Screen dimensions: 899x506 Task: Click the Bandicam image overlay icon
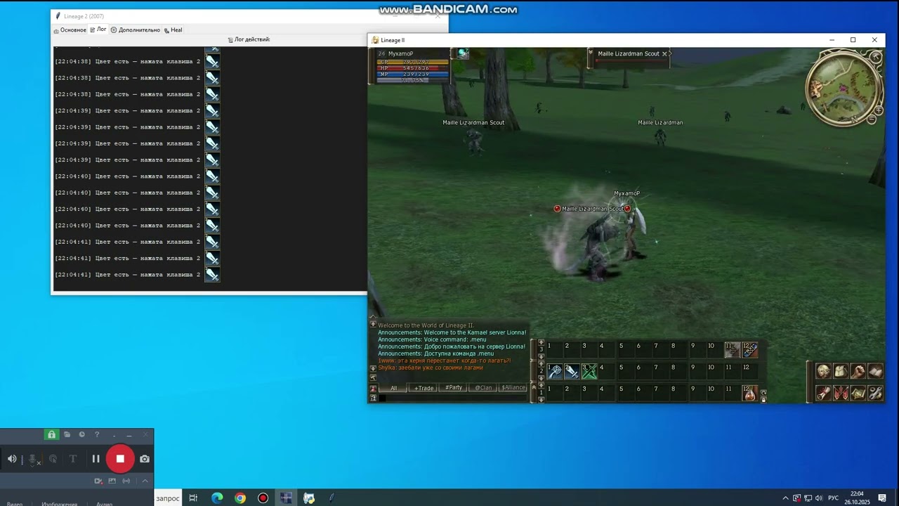pyautogui.click(x=112, y=481)
